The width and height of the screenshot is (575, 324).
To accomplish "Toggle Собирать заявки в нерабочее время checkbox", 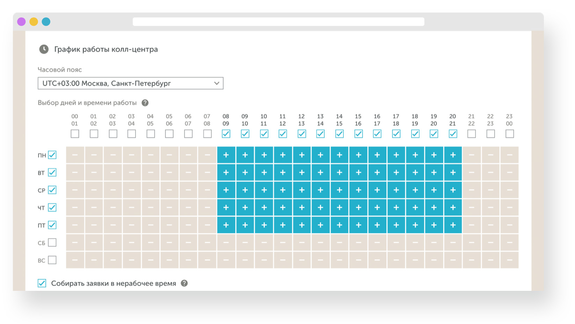I will tap(42, 283).
